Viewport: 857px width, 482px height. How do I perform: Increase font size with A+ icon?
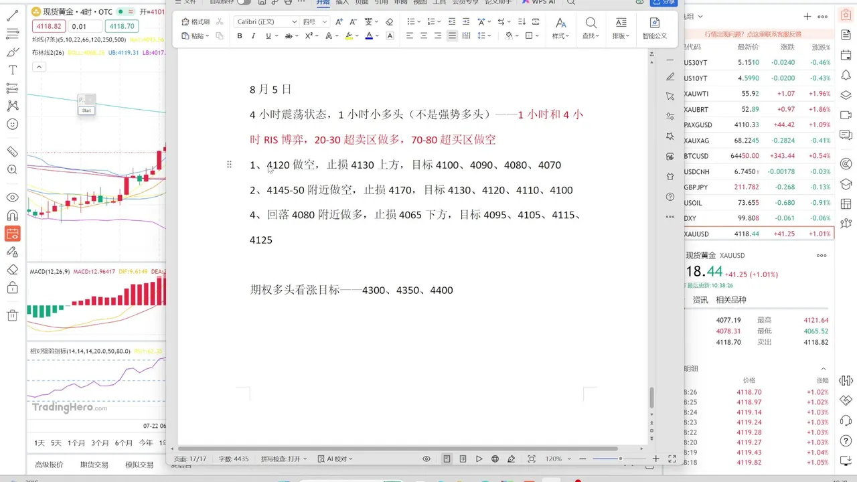pos(339,22)
